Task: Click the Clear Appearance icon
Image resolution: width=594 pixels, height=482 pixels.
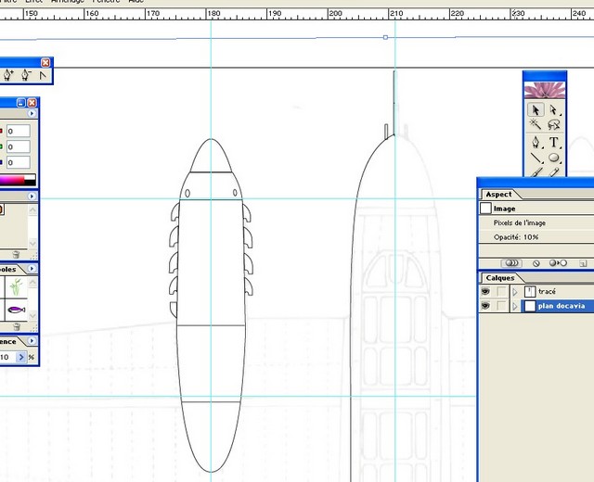Action: 536,263
